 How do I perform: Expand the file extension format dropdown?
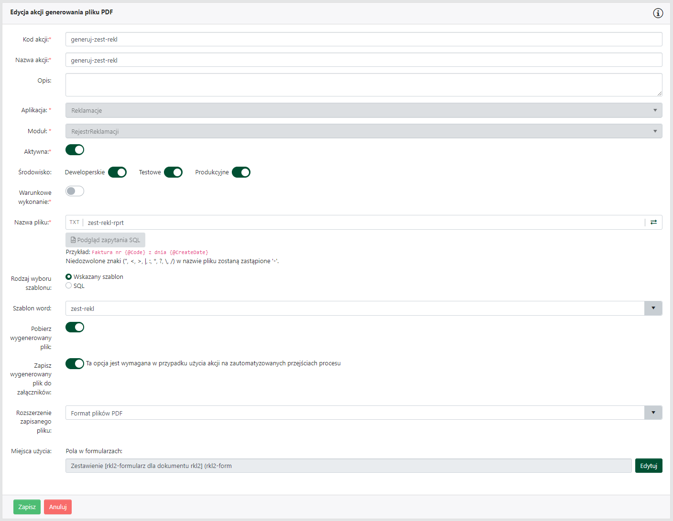(x=653, y=413)
